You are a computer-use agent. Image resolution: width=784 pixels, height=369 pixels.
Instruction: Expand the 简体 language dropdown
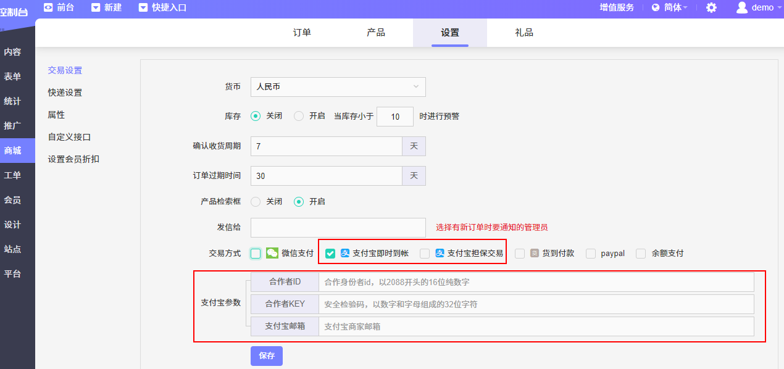coord(675,7)
